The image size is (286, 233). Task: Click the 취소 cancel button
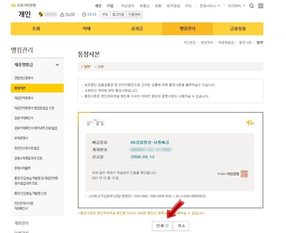pyautogui.click(x=181, y=226)
